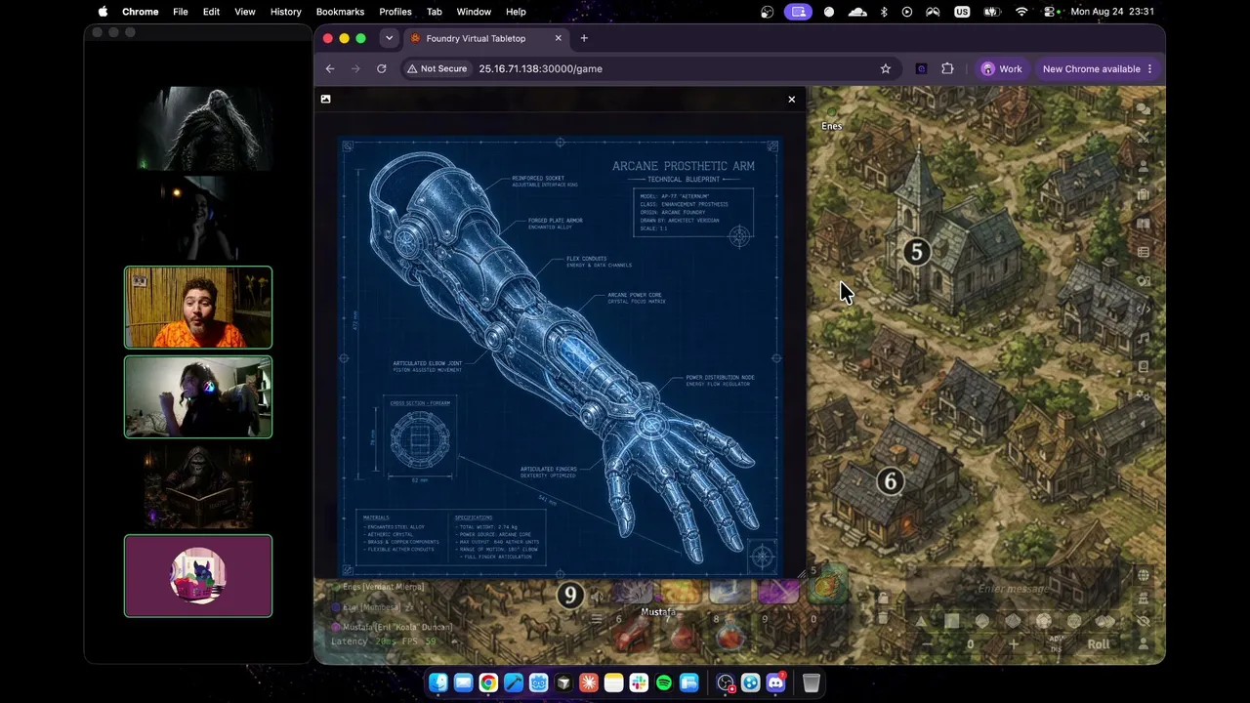Open the Work profile dropdown

[x=1002, y=68]
